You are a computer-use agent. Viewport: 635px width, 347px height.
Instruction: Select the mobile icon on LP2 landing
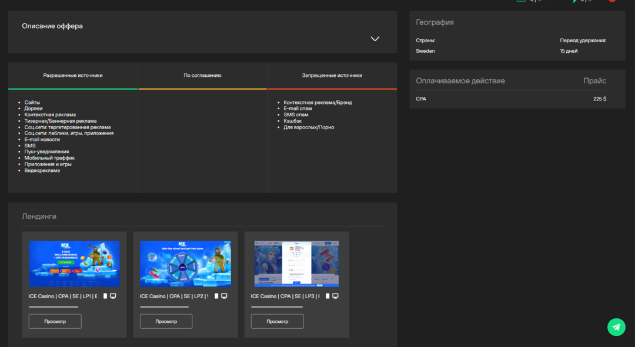pyautogui.click(x=216, y=296)
